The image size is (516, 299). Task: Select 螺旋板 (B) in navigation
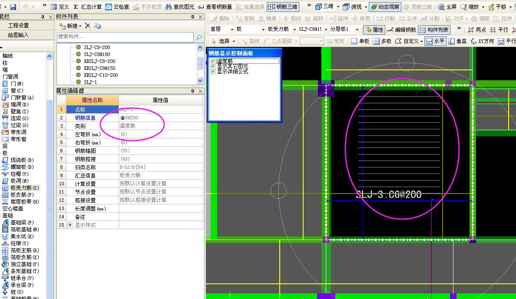(x=18, y=167)
